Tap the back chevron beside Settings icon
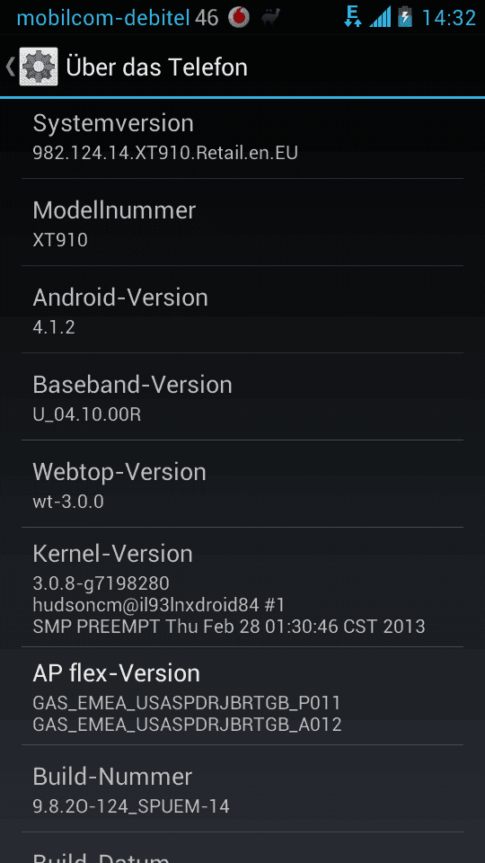The image size is (485, 863). pos(11,67)
